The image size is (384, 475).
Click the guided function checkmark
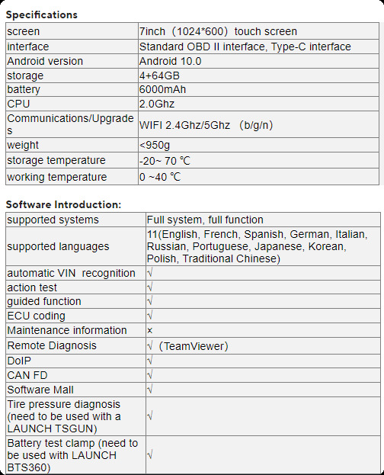149,301
